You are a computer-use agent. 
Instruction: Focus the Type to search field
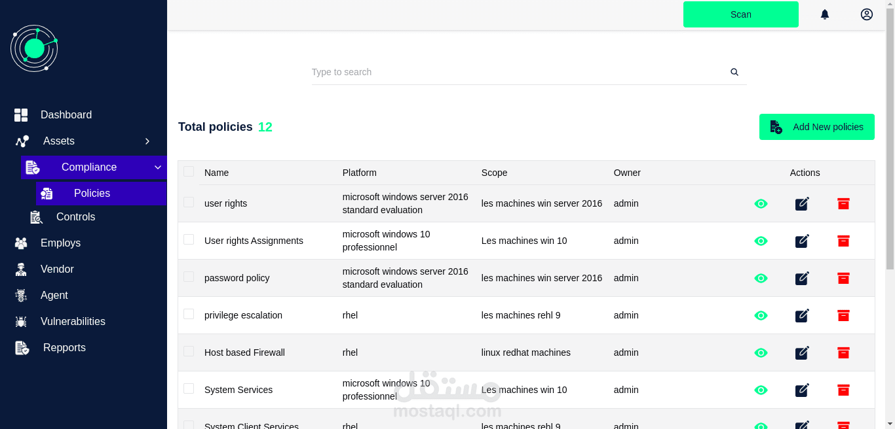click(518, 72)
